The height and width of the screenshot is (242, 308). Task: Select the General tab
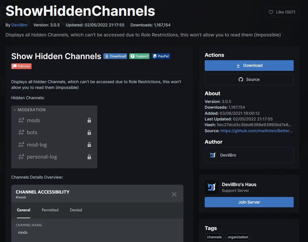[24, 210]
